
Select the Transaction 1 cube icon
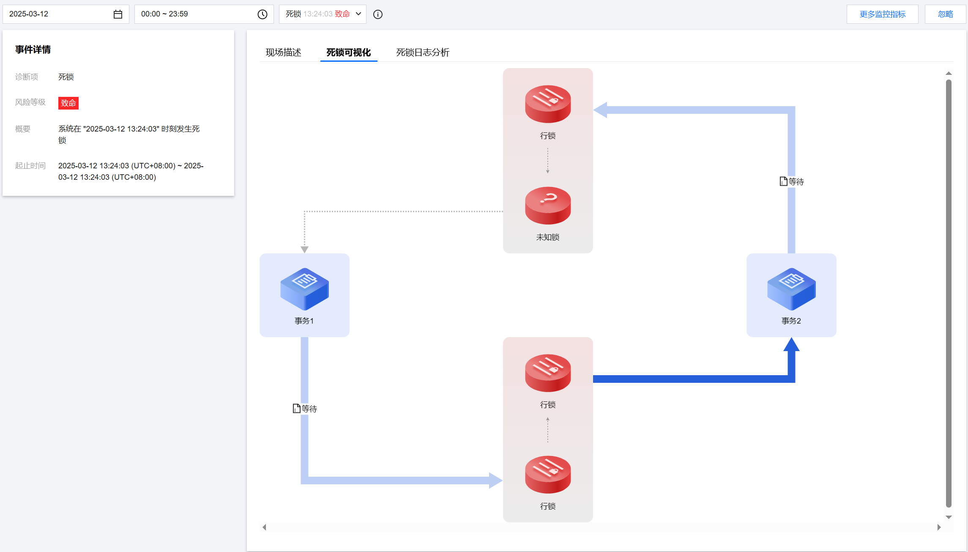[x=304, y=289]
